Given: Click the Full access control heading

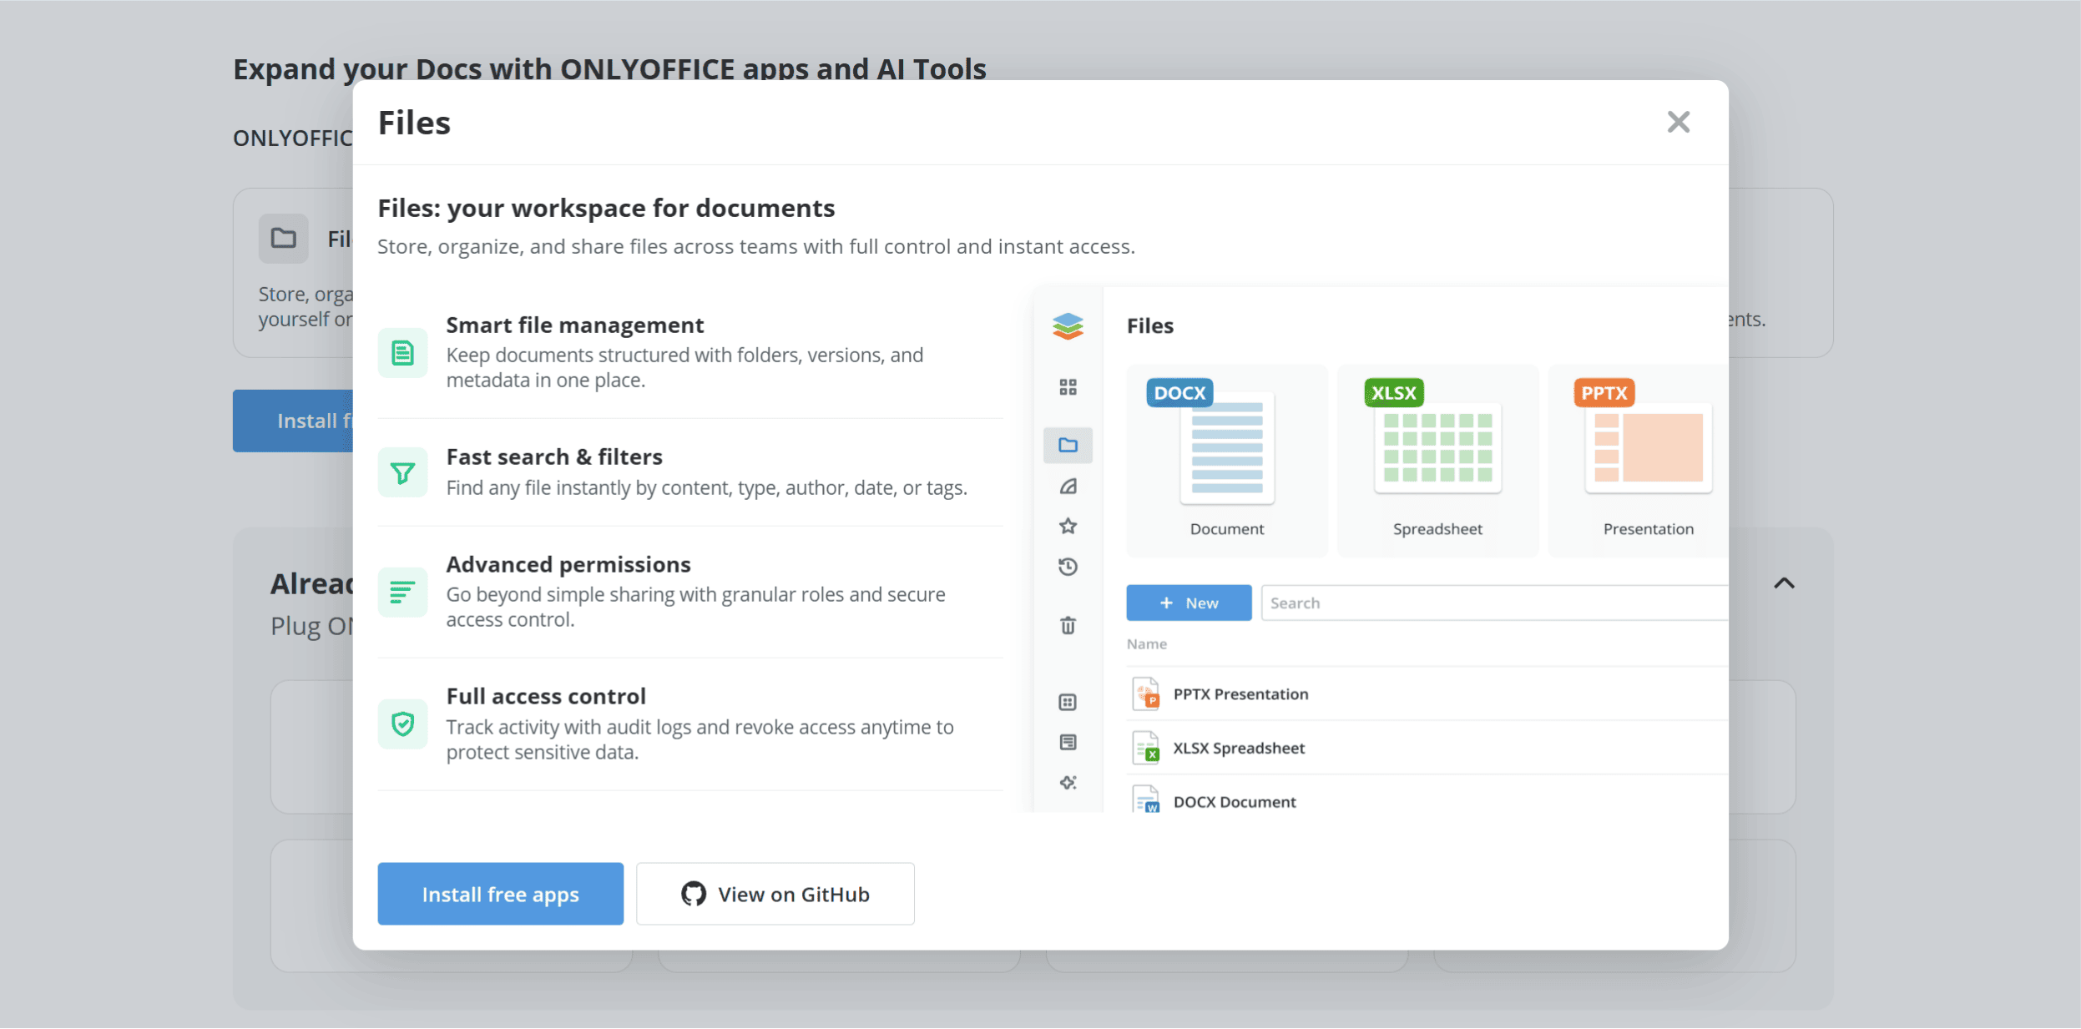Looking at the screenshot, I should pyautogui.click(x=546, y=696).
